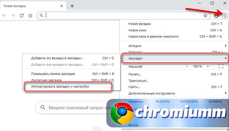This screenshot has width=229, height=131.
Task: Decrease zoom with the minus button
Action: tap(187, 66)
